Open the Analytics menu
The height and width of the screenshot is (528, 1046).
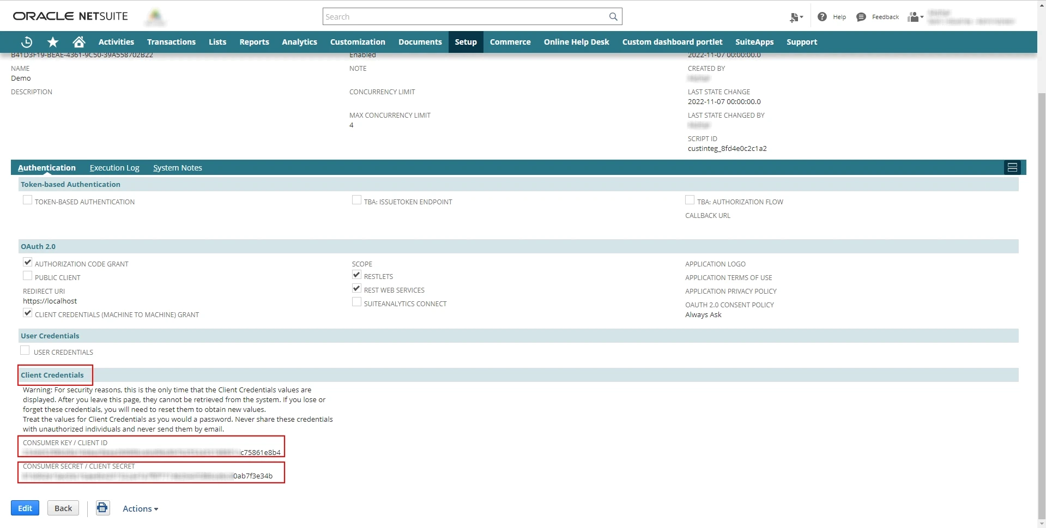pyautogui.click(x=299, y=42)
